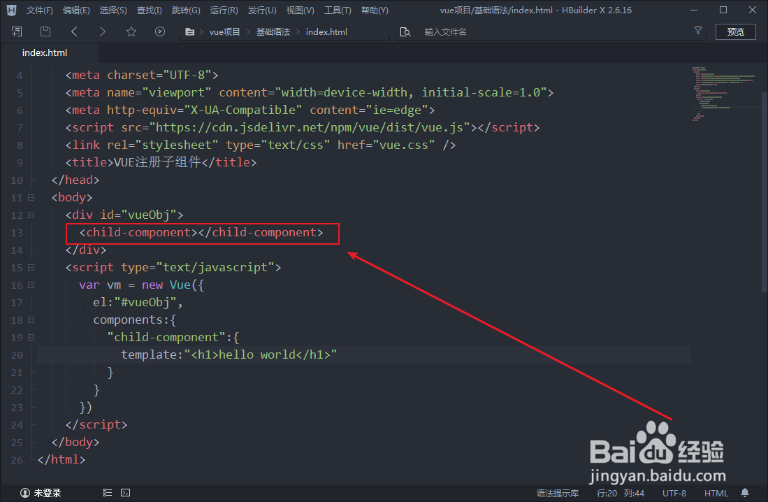Click the link rel stylesheet line

pos(261,145)
